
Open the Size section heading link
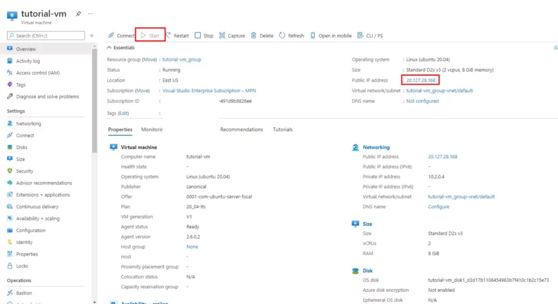coord(367,224)
